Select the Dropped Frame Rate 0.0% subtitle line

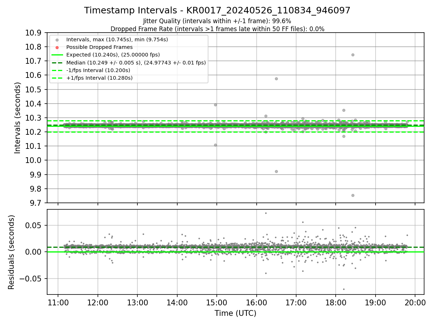217,29
